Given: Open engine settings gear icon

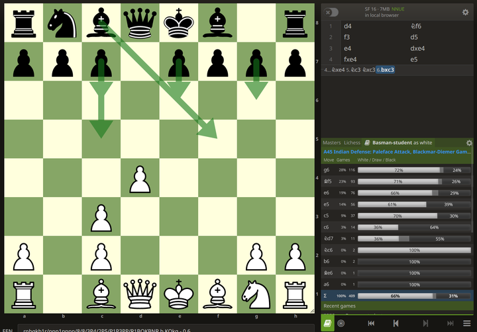Looking at the screenshot, I should [465, 12].
